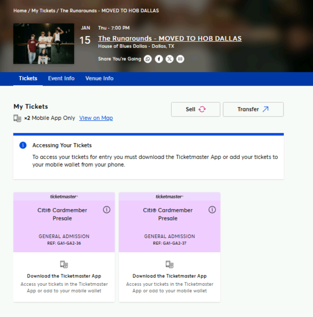Click the band photo thumbnail
Image resolution: width=313 pixels, height=317 pixels.
click(x=44, y=44)
